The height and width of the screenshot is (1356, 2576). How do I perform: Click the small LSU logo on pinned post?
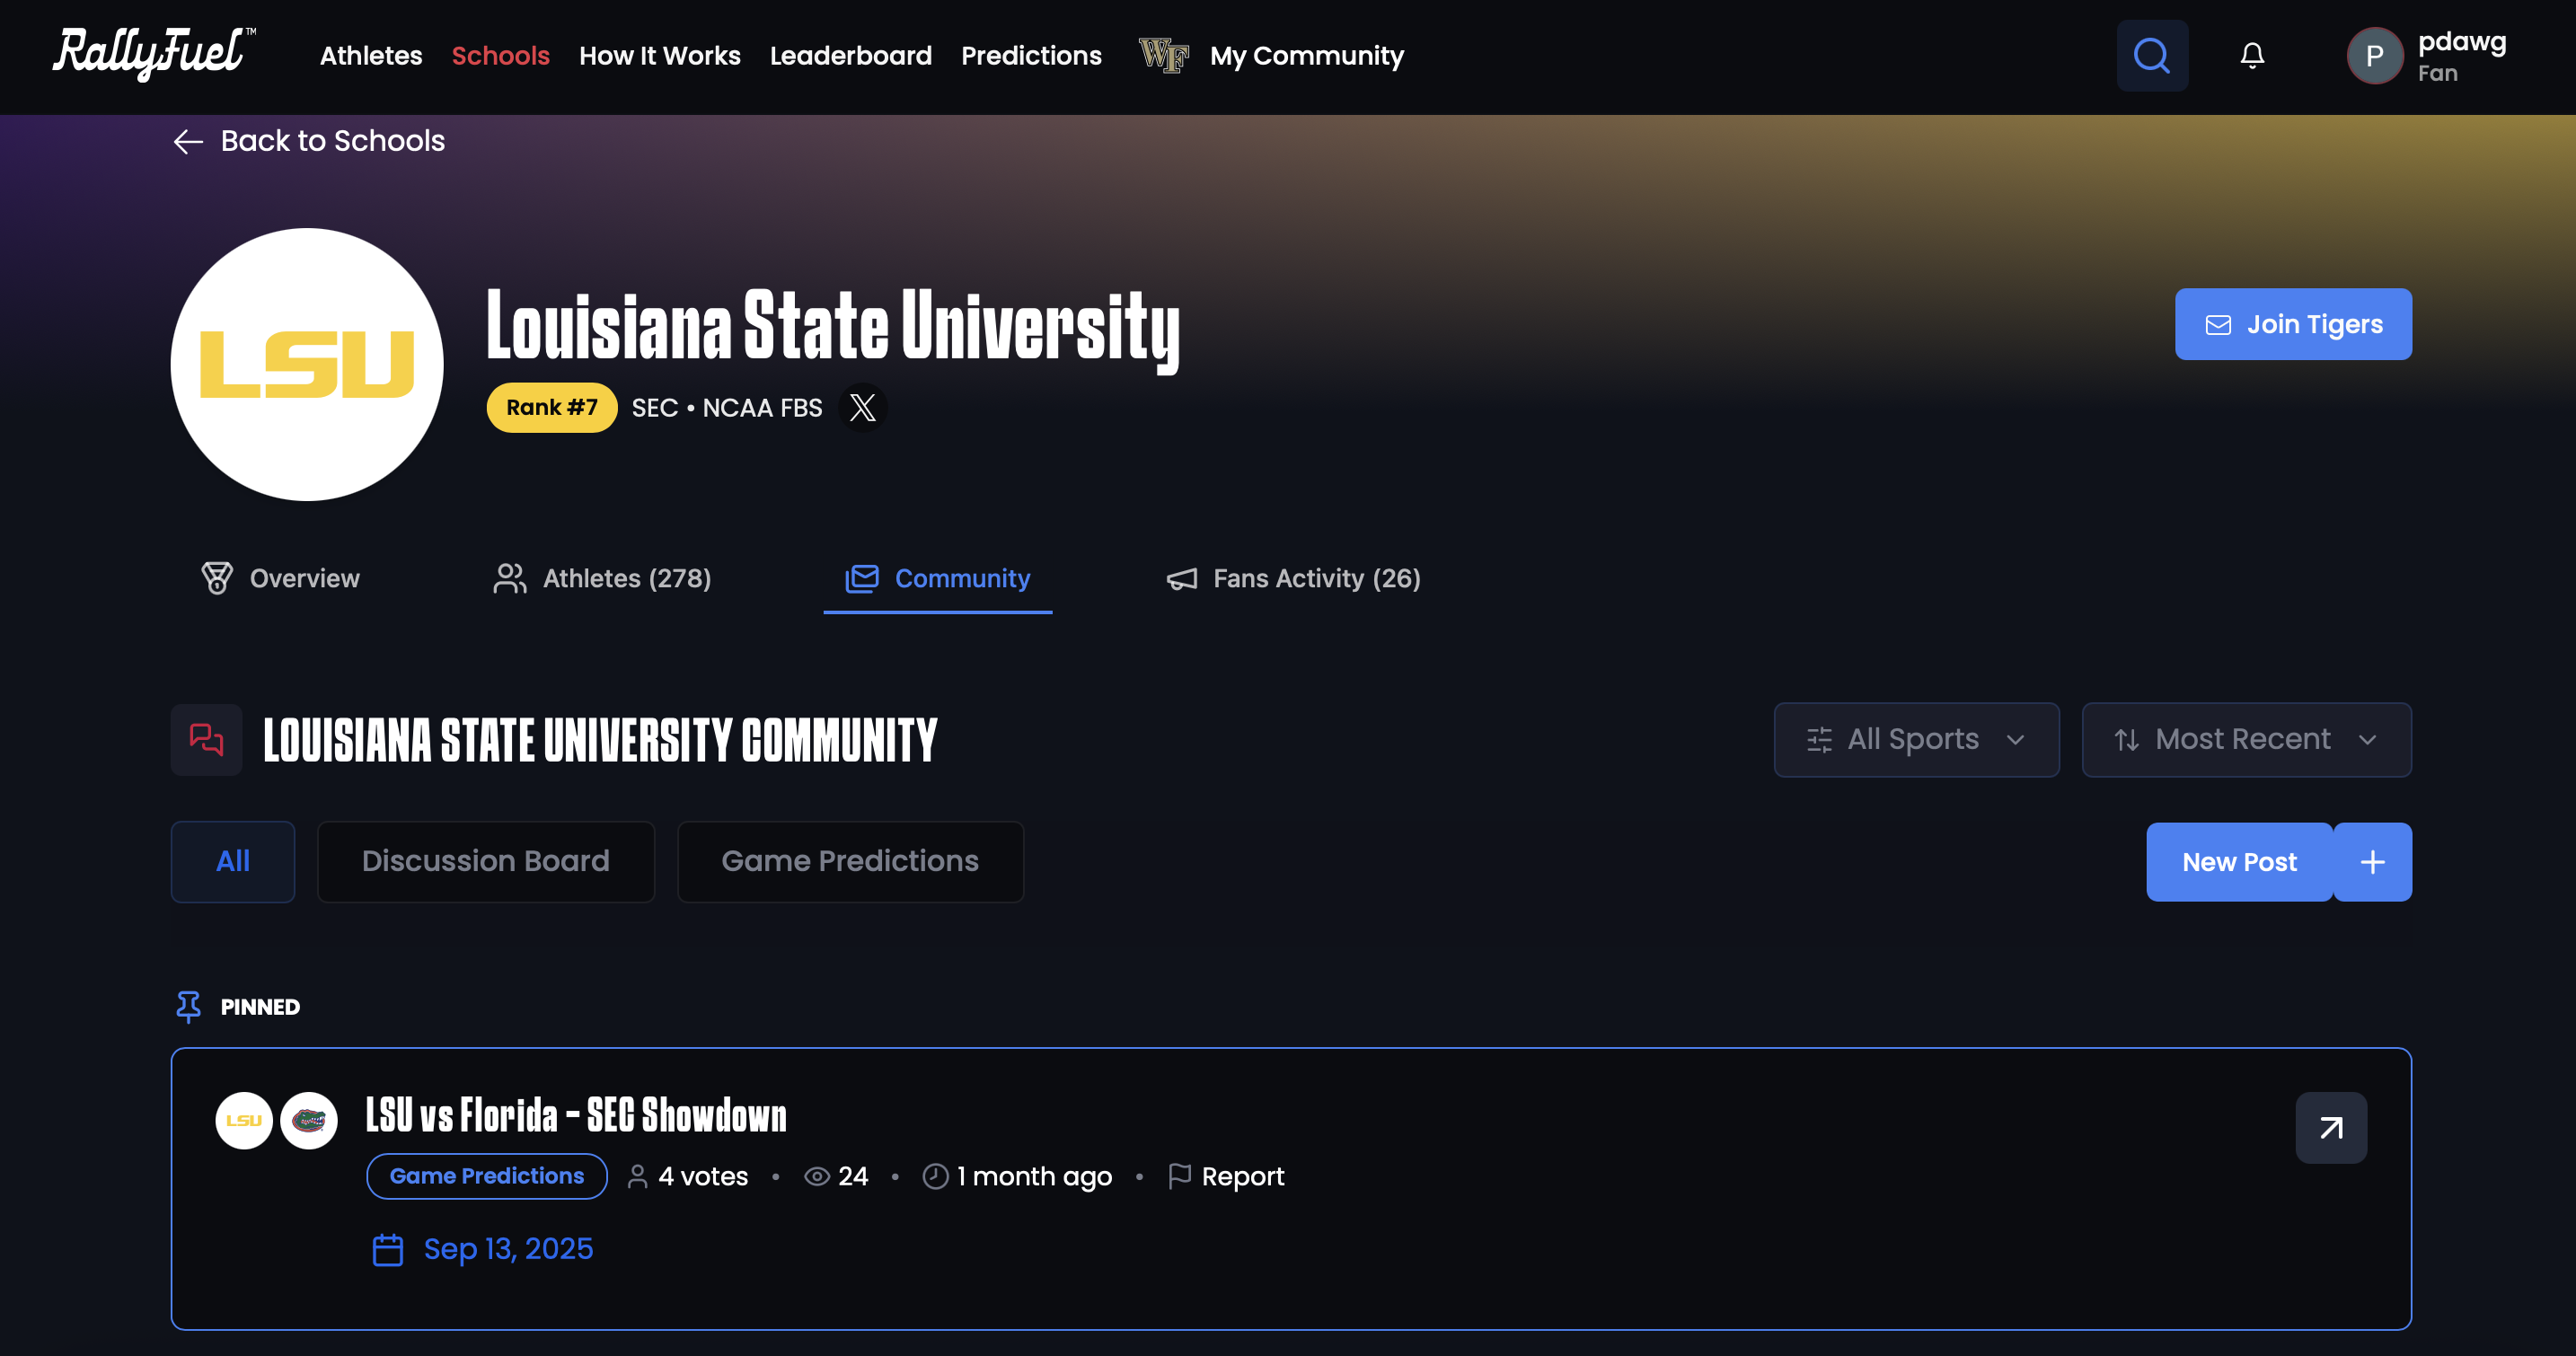(x=244, y=1120)
